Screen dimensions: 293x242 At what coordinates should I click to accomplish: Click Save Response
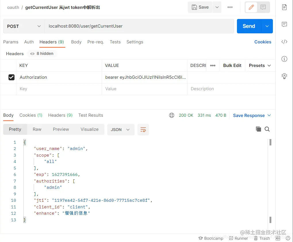[249, 116]
